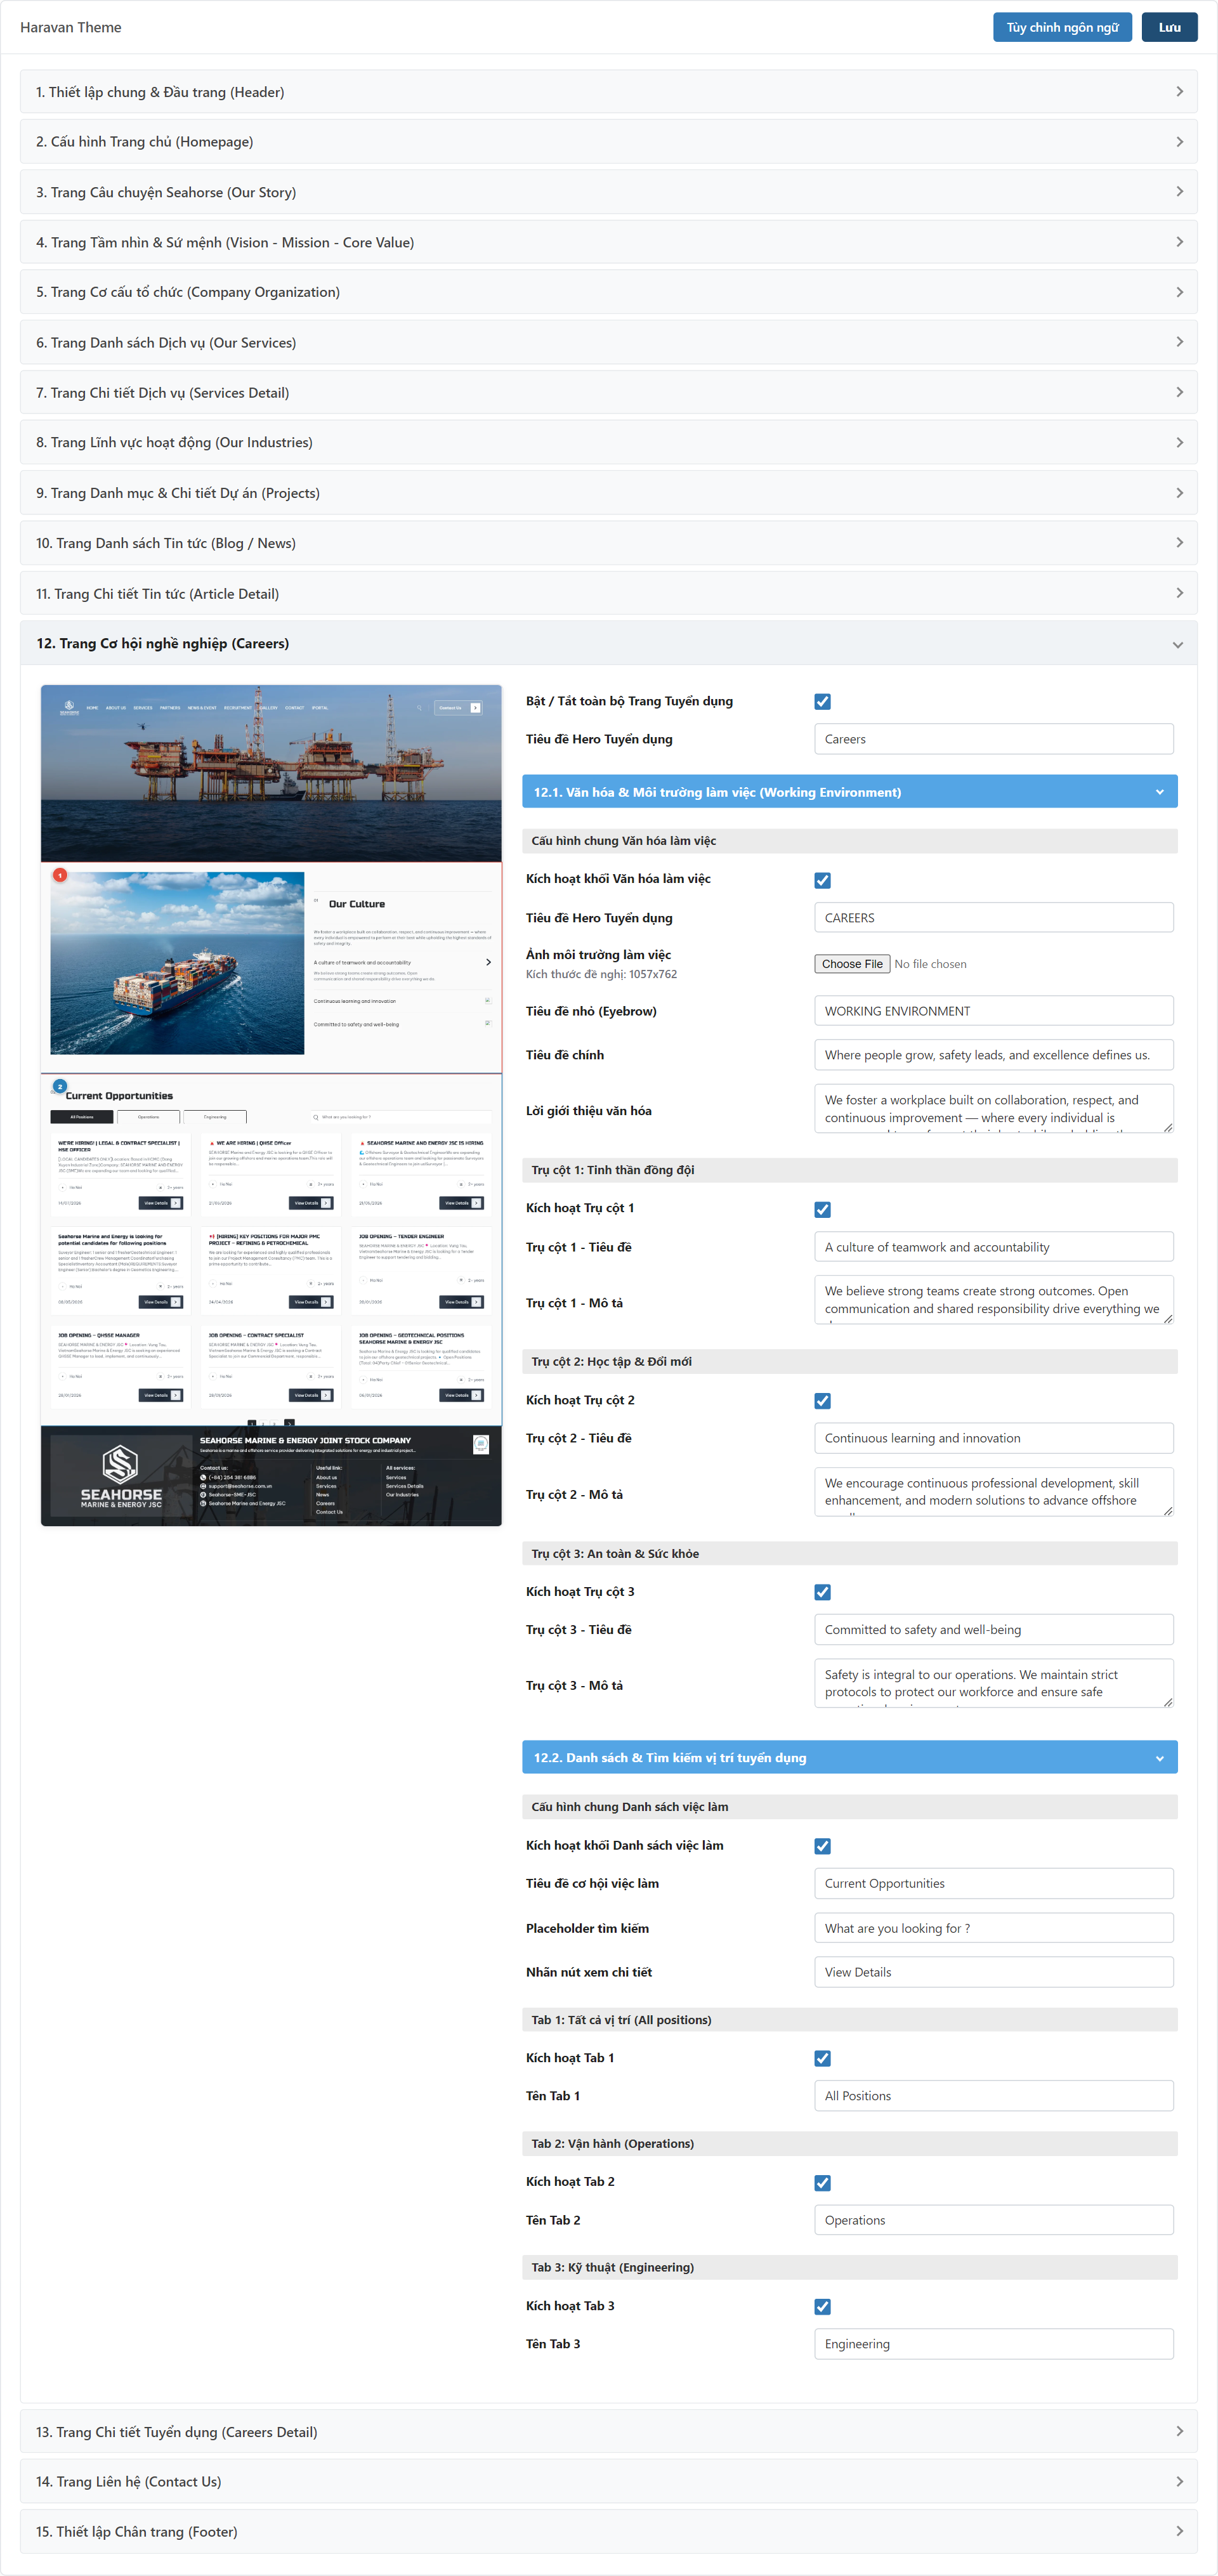
Task: Click Choose File for Ảnh môi trường làm việc
Action: (852, 964)
